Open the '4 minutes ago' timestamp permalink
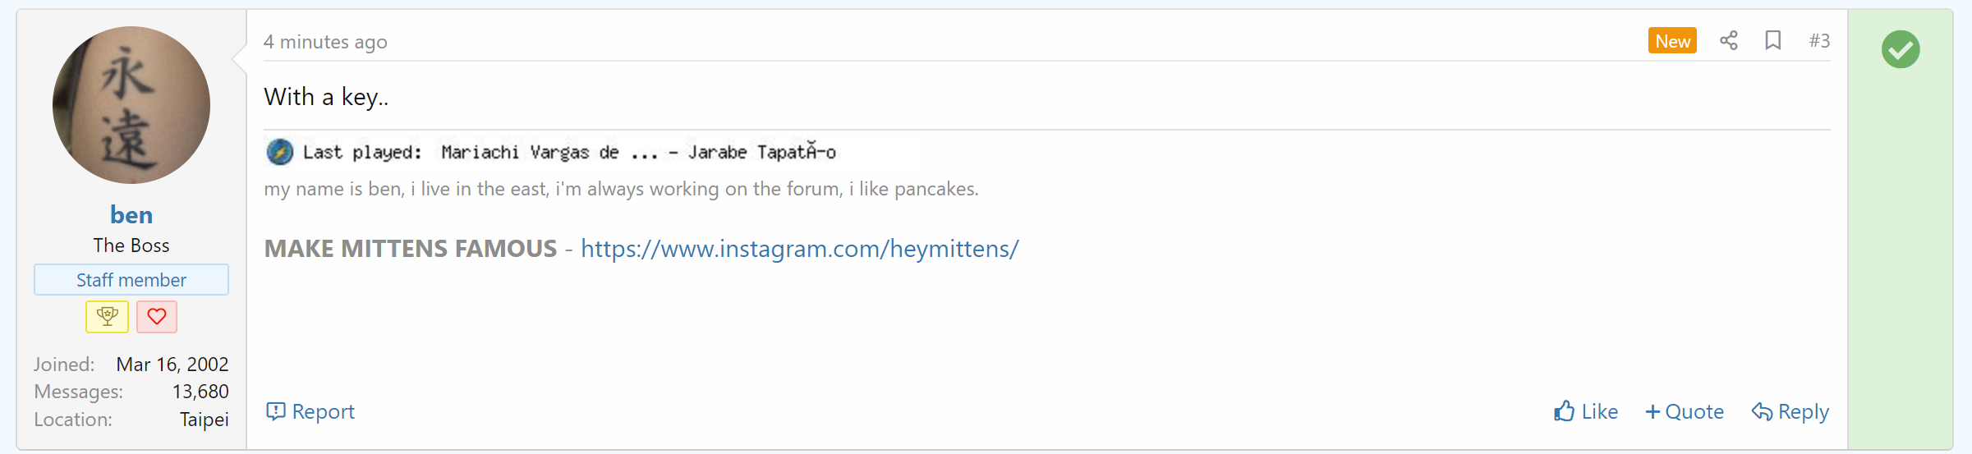The height and width of the screenshot is (454, 1972). coord(325,42)
